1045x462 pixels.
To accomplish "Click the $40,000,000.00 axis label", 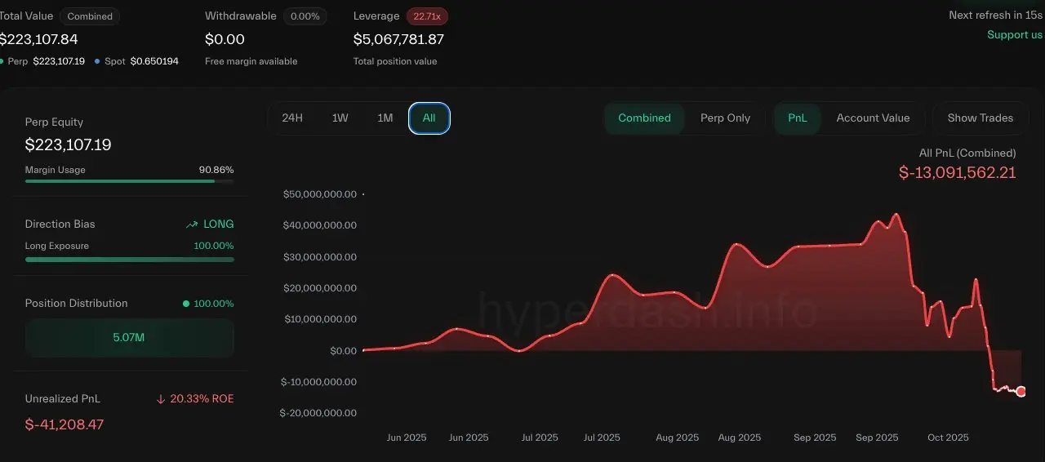I will 320,225.
